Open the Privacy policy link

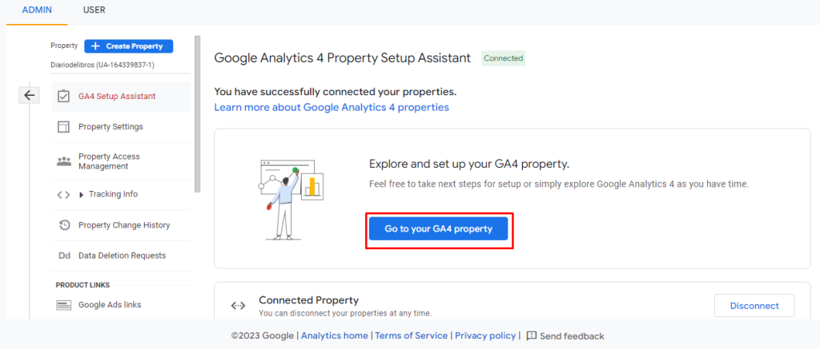click(x=485, y=336)
